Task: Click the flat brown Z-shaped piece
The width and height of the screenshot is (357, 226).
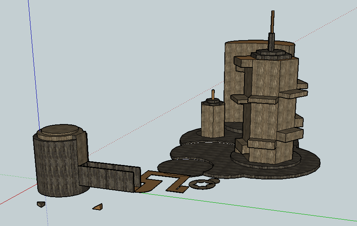Action: click(x=175, y=183)
